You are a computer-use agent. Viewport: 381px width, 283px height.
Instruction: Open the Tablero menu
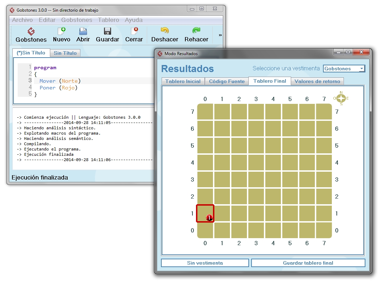(x=109, y=20)
